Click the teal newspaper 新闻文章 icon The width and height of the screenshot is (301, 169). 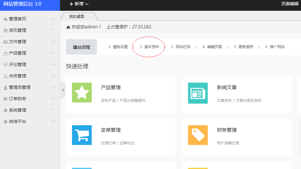(x=198, y=93)
